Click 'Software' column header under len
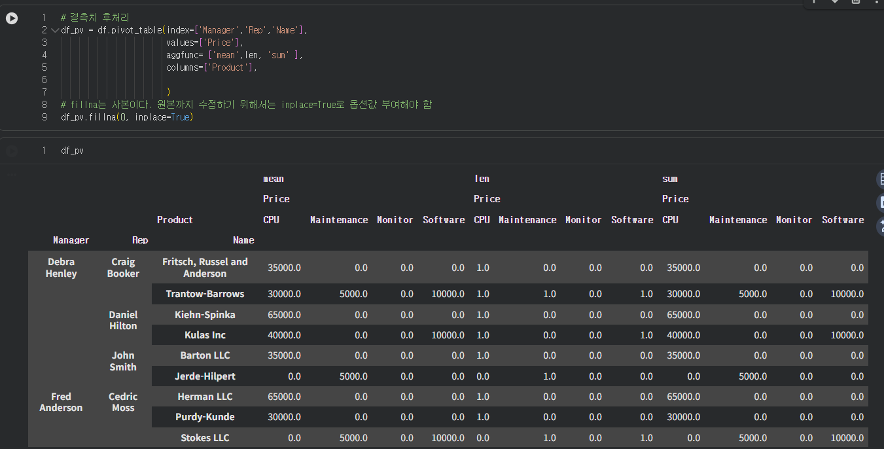 pos(632,220)
